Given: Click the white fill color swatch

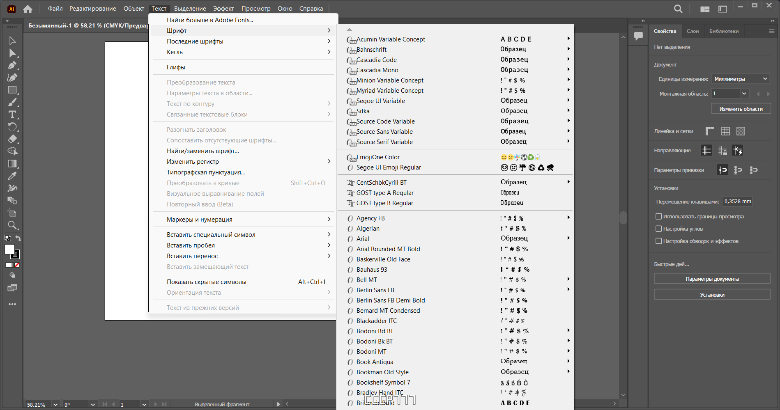Looking at the screenshot, I should (9, 249).
